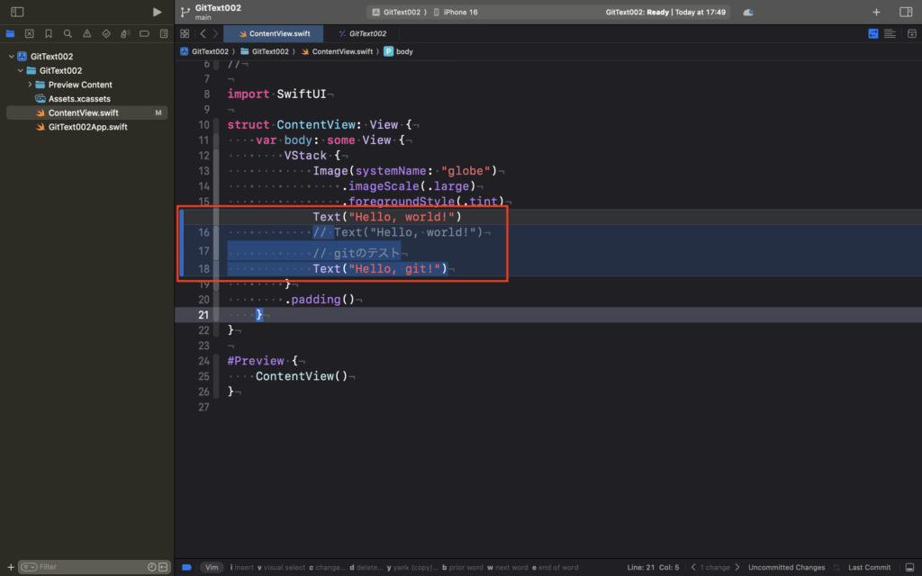
Task: Add a new file with navigator plus
Action: 11,567
